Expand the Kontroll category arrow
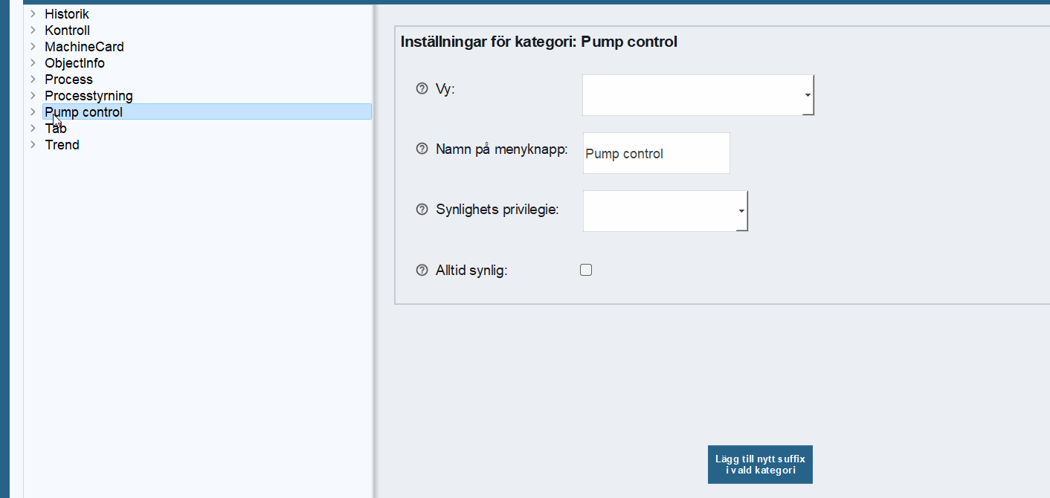1050x498 pixels. coord(33,30)
